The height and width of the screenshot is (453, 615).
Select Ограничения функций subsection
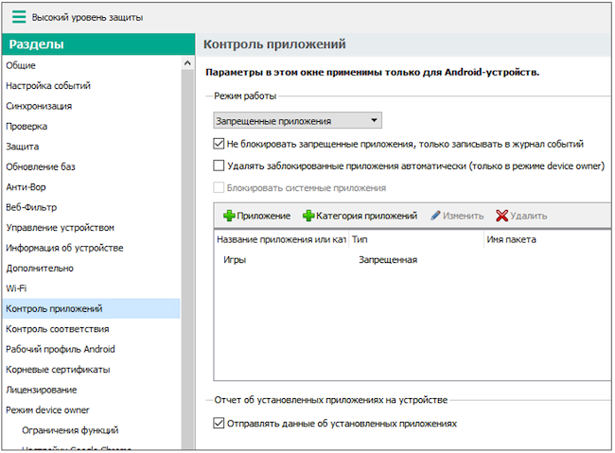point(70,430)
